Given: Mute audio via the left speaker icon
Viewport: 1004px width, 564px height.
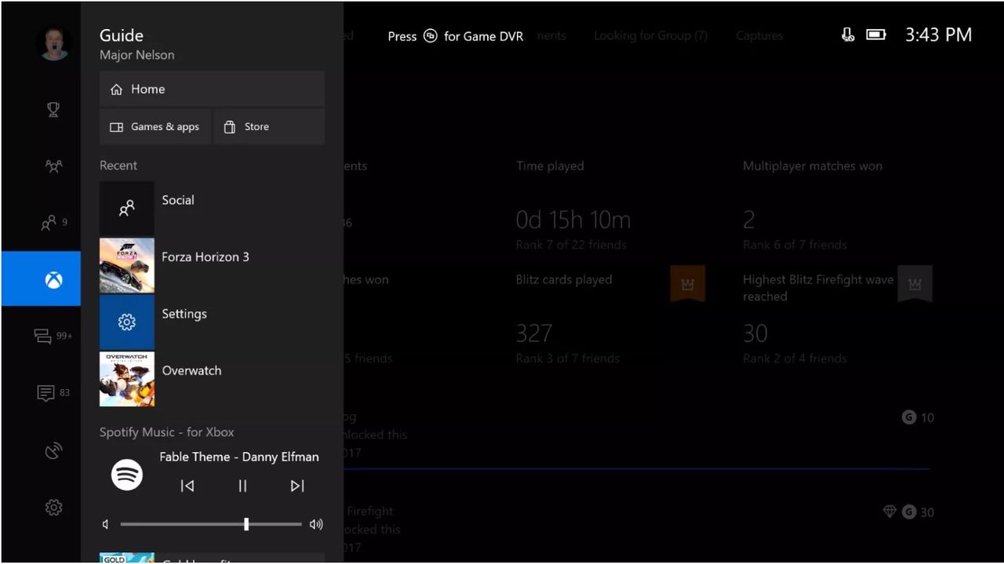Looking at the screenshot, I should click(105, 524).
